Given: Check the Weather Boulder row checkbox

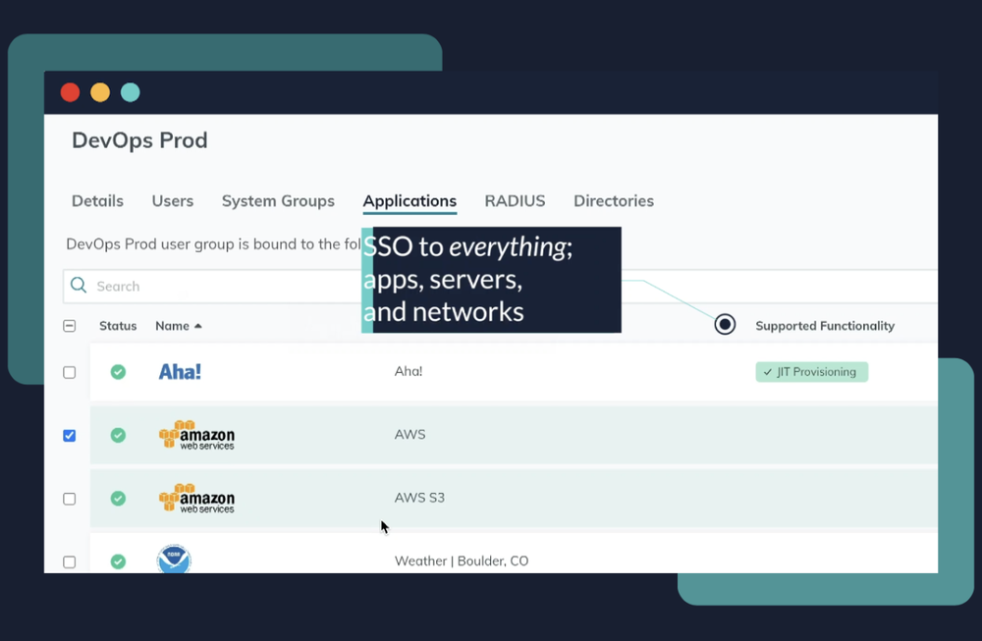Looking at the screenshot, I should 70,562.
